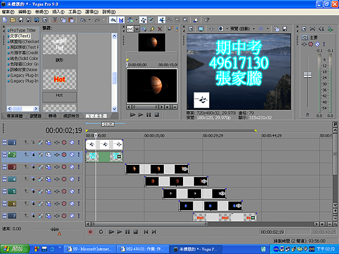Click the timeline timecode display 00:00:02;19
The image size is (339, 254).
point(64,130)
